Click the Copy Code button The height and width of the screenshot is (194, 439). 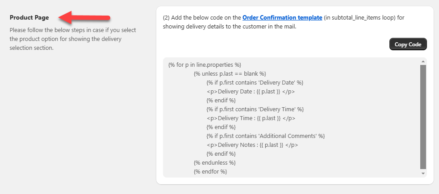(x=408, y=44)
